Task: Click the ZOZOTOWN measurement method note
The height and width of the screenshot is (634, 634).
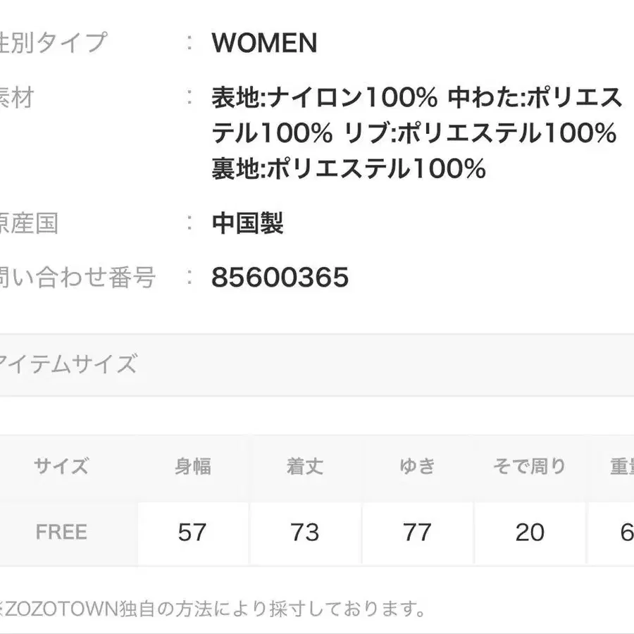Action: pos(211,607)
